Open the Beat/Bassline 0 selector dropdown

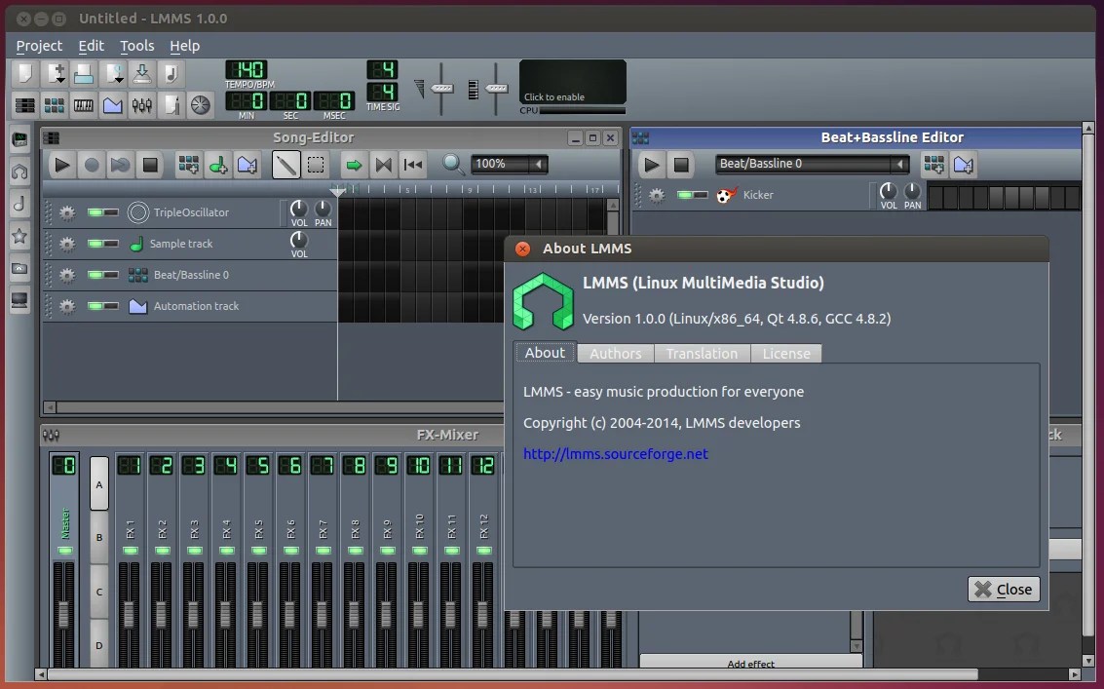point(812,164)
